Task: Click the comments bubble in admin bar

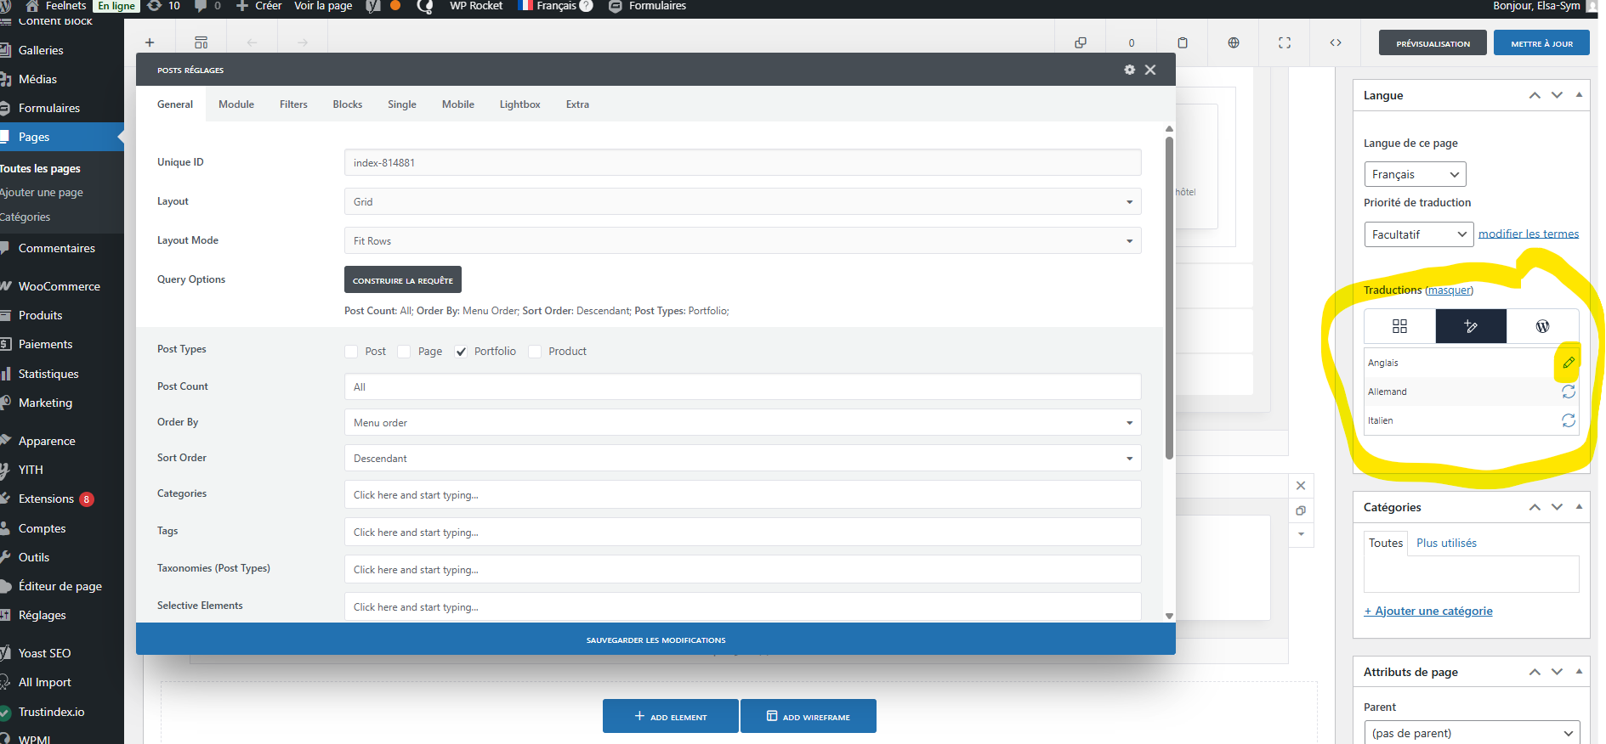Action: [207, 6]
